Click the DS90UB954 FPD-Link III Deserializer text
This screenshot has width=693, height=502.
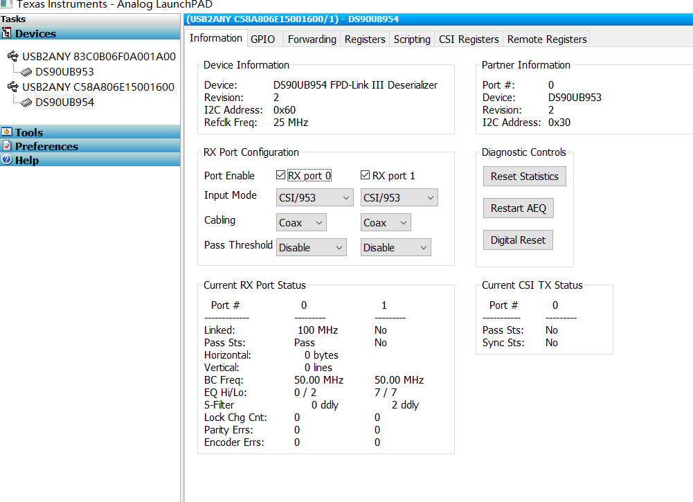[x=355, y=85]
